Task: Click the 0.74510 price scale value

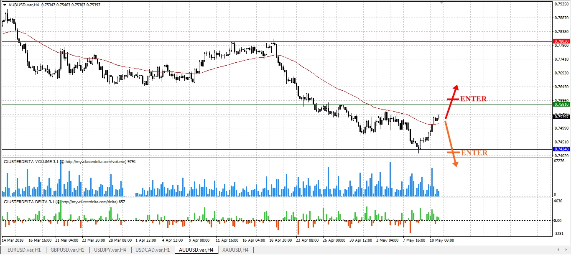Action: point(561,142)
